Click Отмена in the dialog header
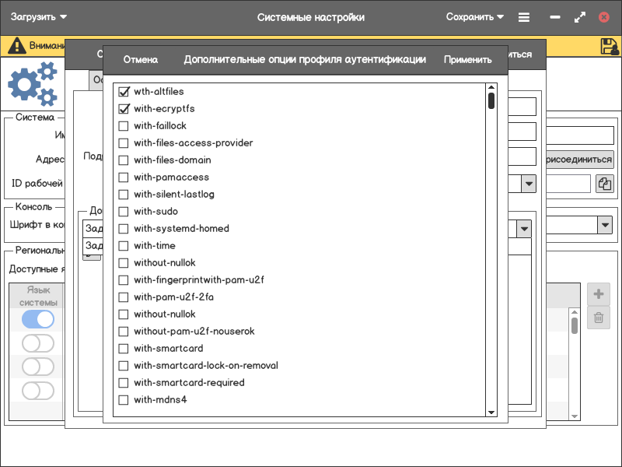Viewport: 622px width, 467px height. [141, 60]
